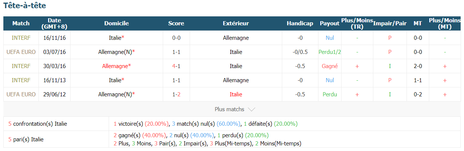The image size is (464, 151).
Task: Open UEFA EURO league on 03/07/16
Action: tap(21, 52)
